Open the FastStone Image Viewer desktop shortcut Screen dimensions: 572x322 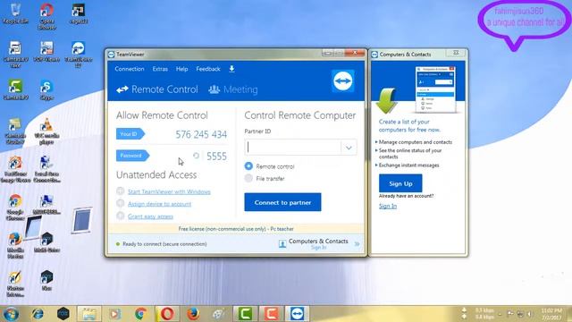point(15,169)
